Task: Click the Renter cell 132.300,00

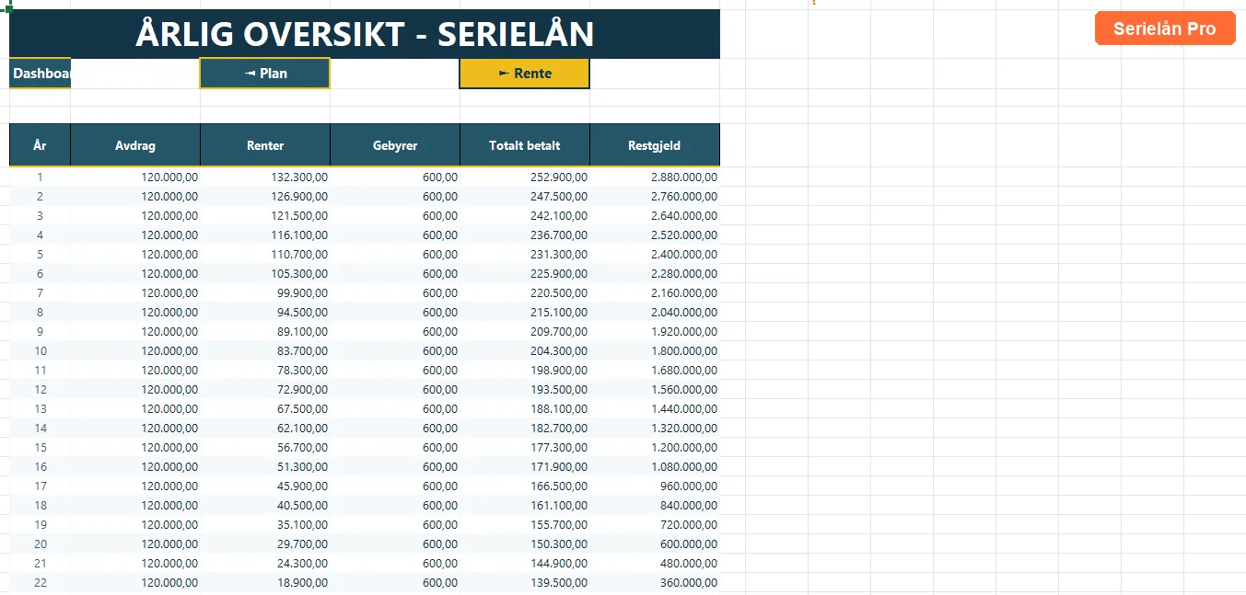Action: [x=265, y=177]
